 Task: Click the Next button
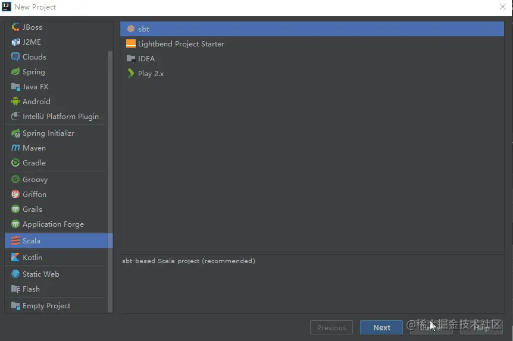(x=381, y=327)
